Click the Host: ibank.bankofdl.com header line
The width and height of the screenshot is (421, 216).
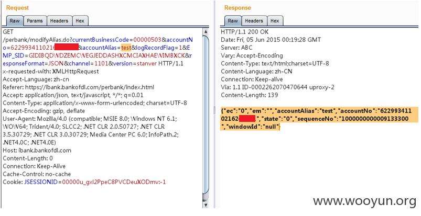pyautogui.click(x=37, y=151)
